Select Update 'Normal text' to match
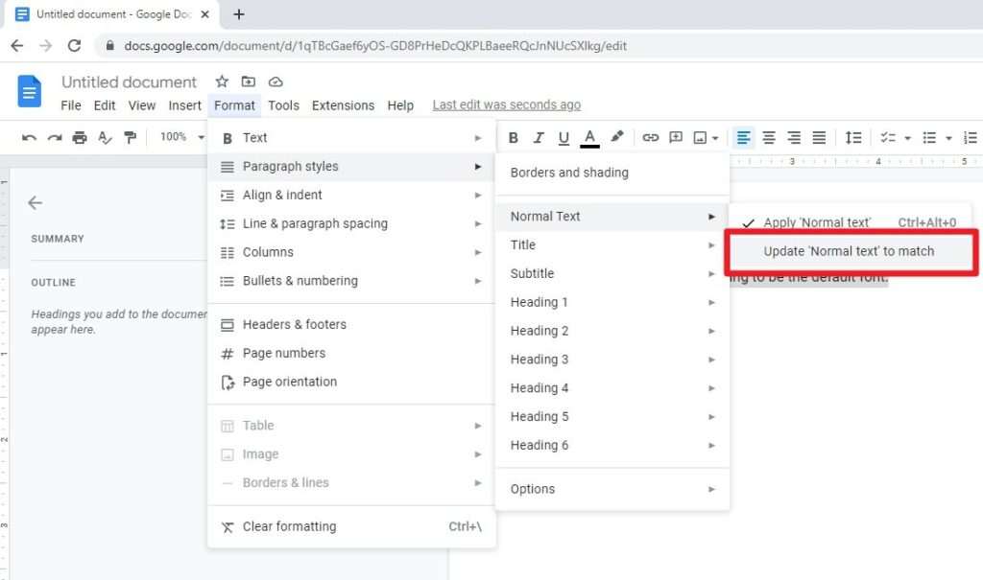The height and width of the screenshot is (580, 983). pos(851,251)
